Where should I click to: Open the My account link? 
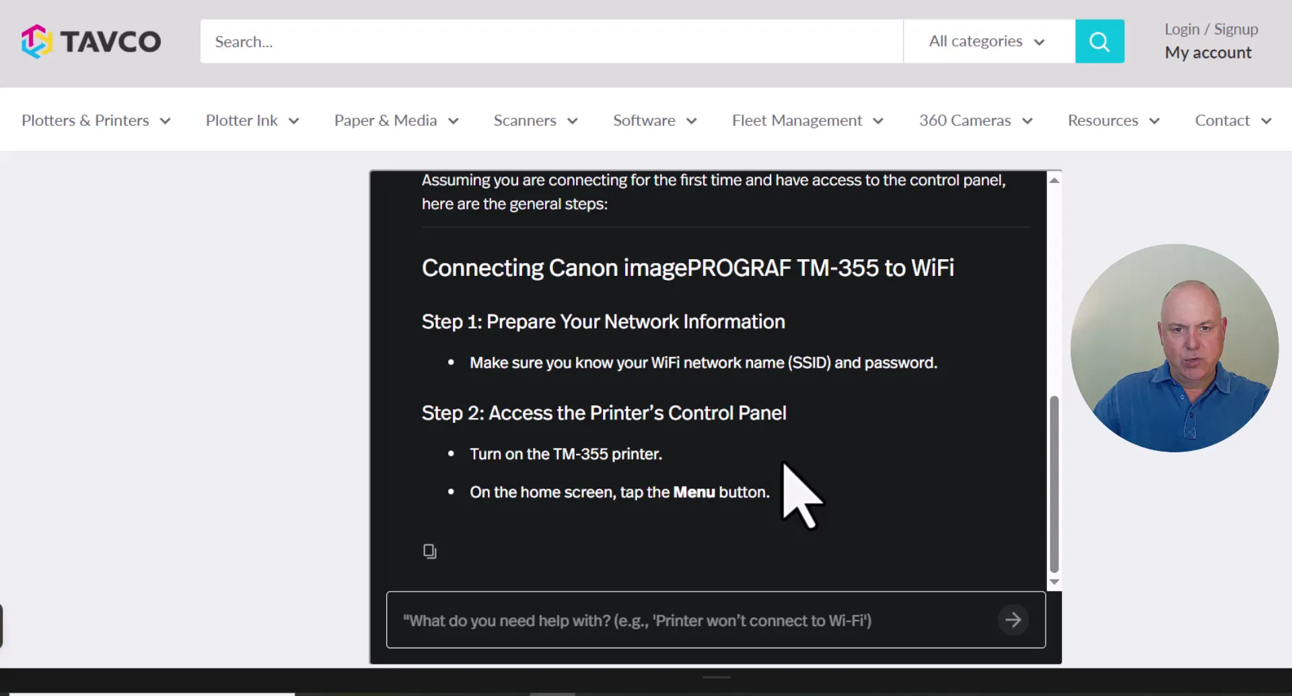(x=1208, y=53)
